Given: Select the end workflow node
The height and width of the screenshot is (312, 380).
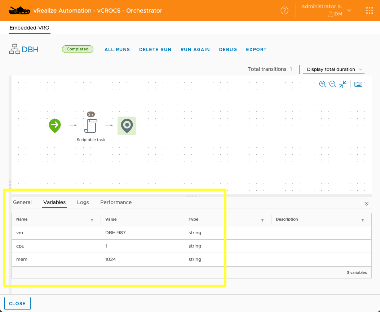Looking at the screenshot, I should (127, 126).
